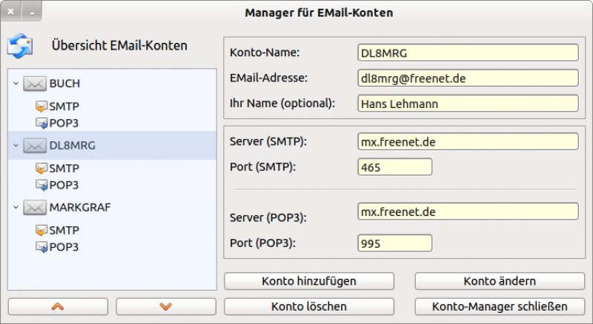
Task: Collapse the DL8MRG account tree node
Action: click(16, 146)
